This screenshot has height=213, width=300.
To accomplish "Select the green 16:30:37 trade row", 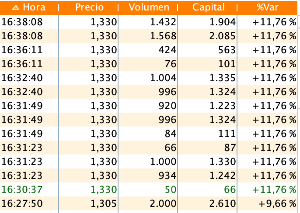I will point(149,189).
